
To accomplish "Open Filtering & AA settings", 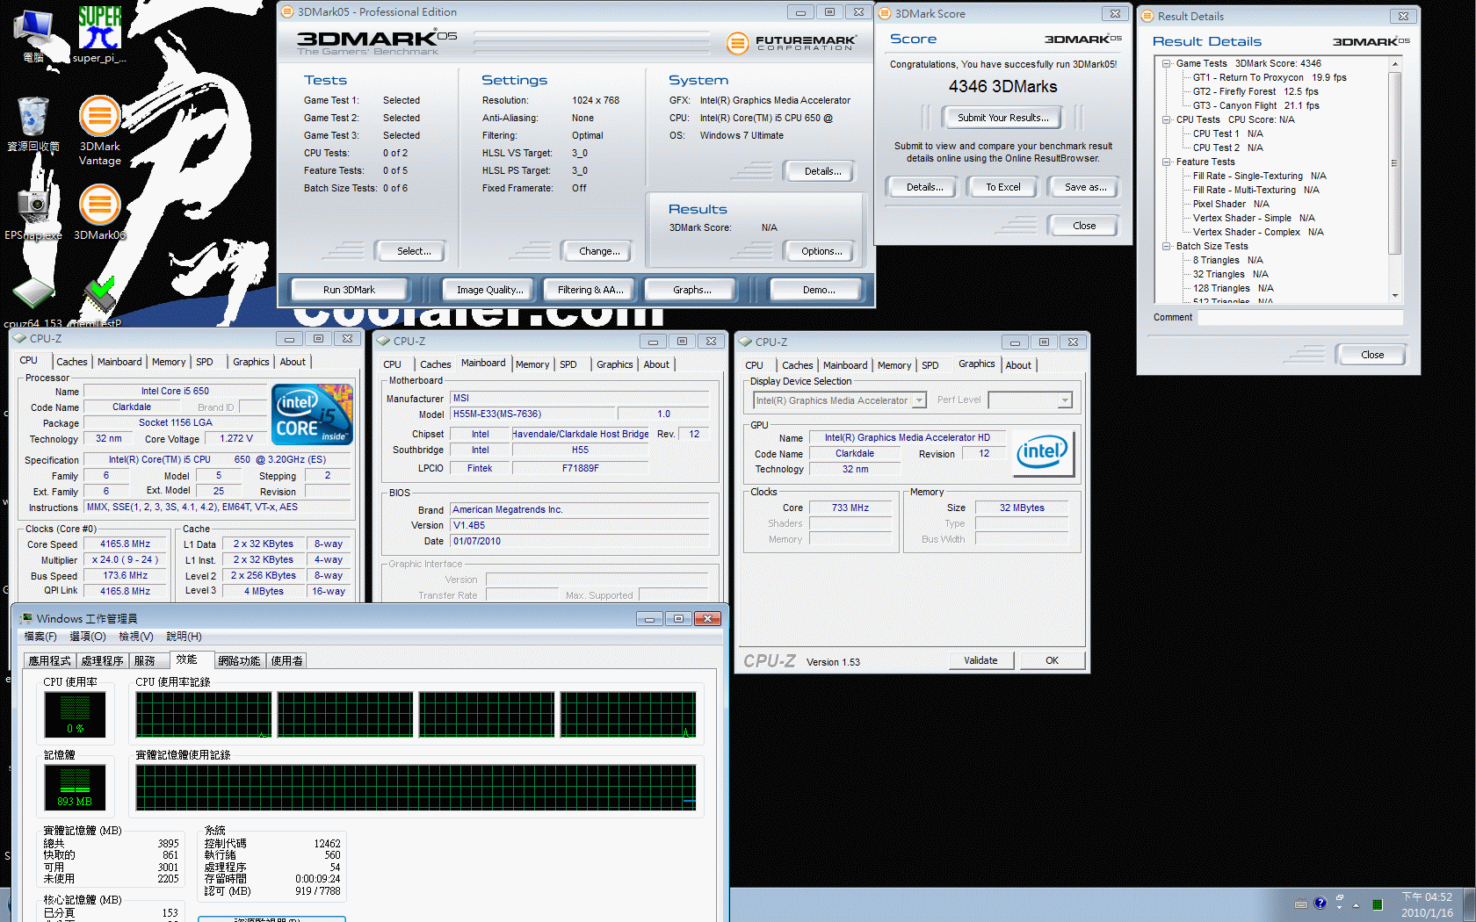I will point(590,290).
